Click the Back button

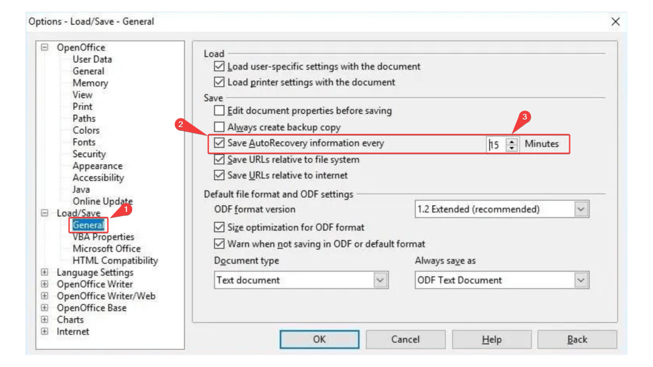(577, 340)
